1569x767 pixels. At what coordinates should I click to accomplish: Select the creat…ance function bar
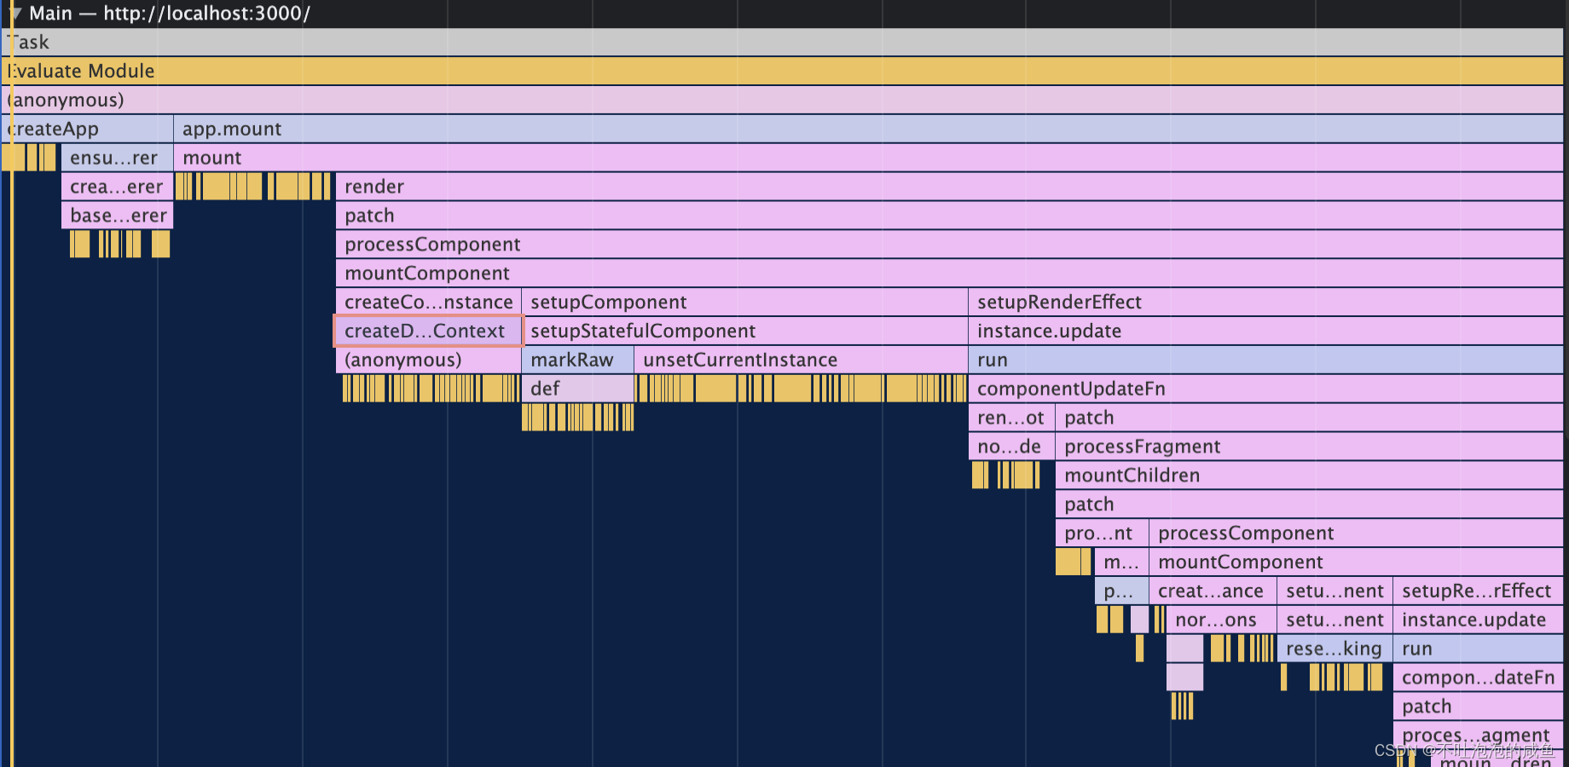click(x=1213, y=592)
